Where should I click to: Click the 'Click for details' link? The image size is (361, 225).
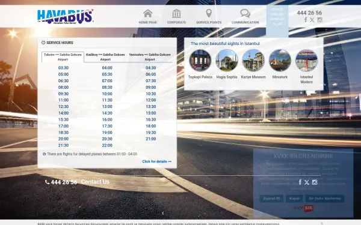[x=157, y=161]
